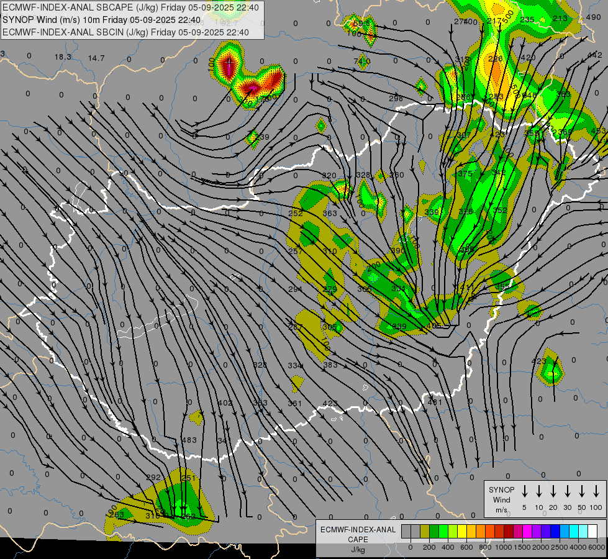Click the '483' value on the map
Viewport: 608px width, 559px height.
189,440
